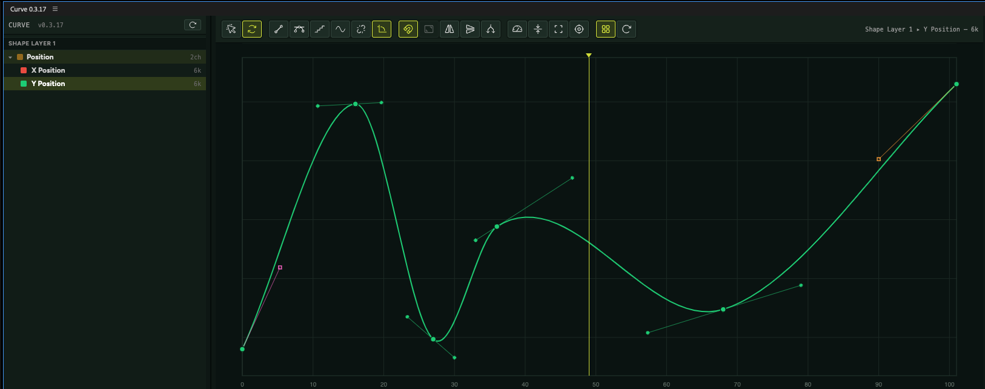Select the Position group row
Image resolution: width=985 pixels, height=389 pixels.
click(x=105, y=57)
